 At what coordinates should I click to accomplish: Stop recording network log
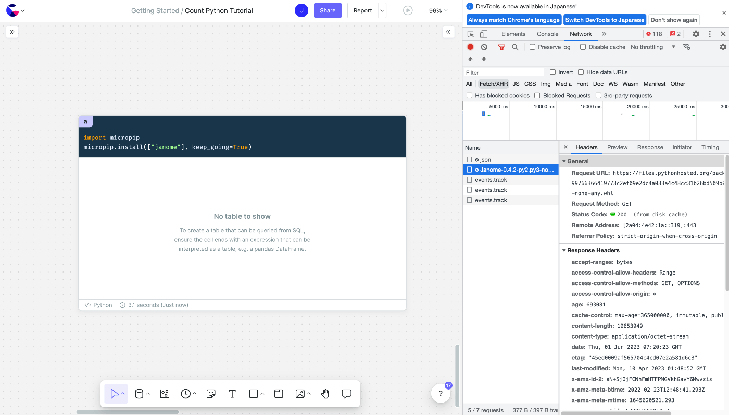click(x=470, y=47)
